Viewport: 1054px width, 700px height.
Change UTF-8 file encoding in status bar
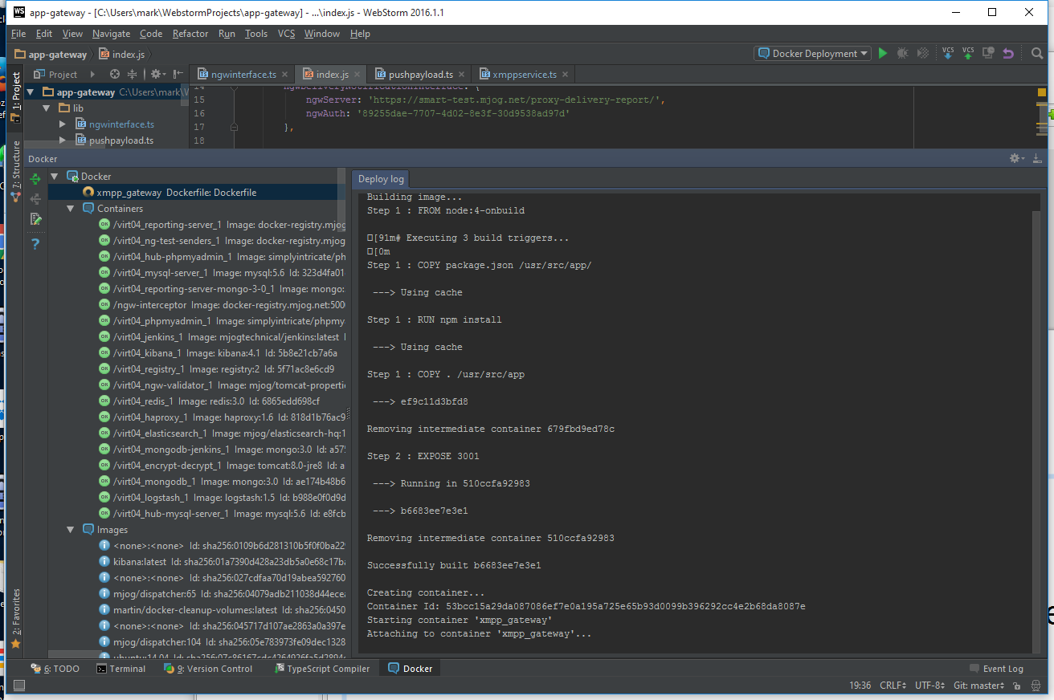tap(930, 686)
